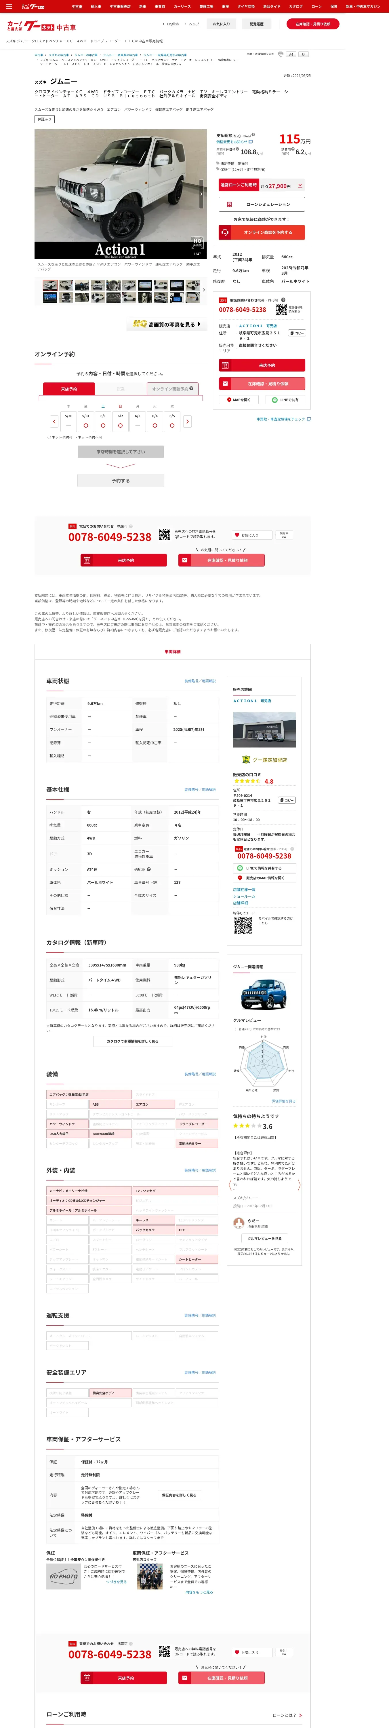Click copy icon button next to 住所
Viewport: 389px width, 1728px height.
point(298,333)
